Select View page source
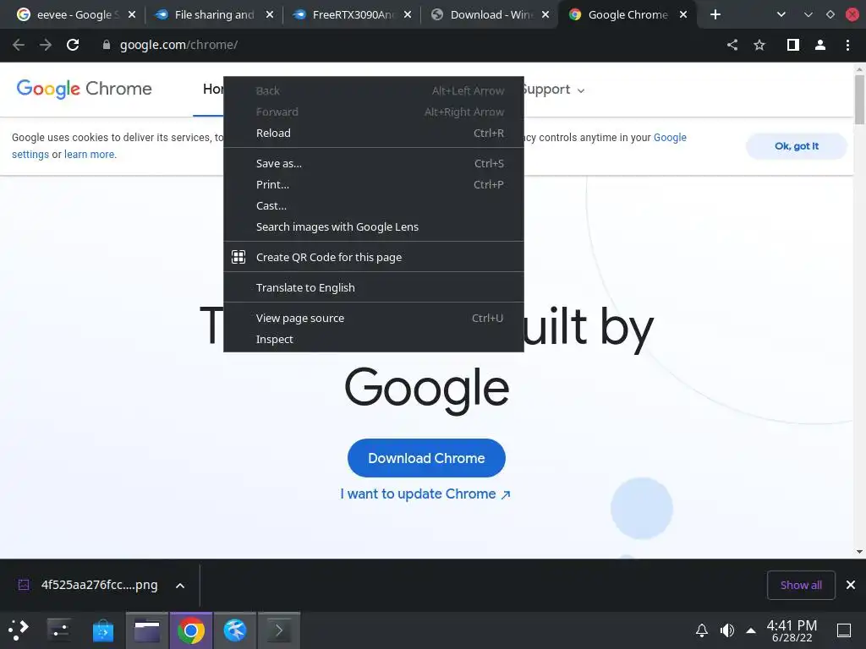The image size is (866, 649). pyautogui.click(x=373, y=318)
